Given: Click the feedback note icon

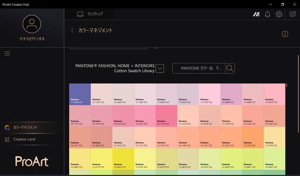Looking at the screenshot, I should (x=292, y=14).
